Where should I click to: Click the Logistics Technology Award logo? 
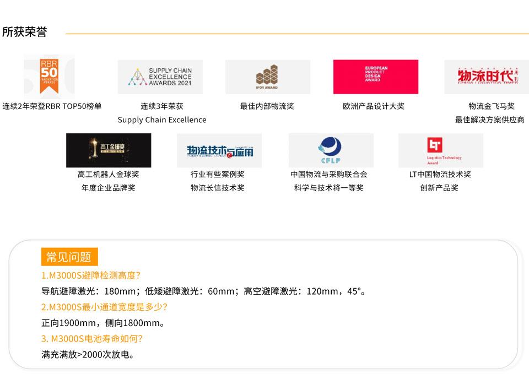tap(440, 150)
